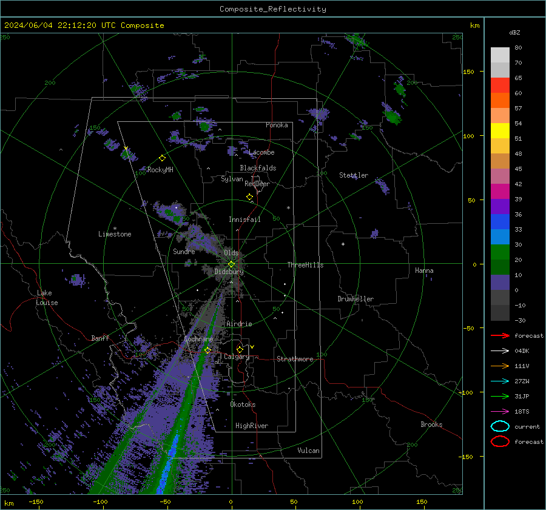Select the -10 dBZ dark gray swatch
Image resolution: width=546 pixels, height=510 pixels.
500,313
